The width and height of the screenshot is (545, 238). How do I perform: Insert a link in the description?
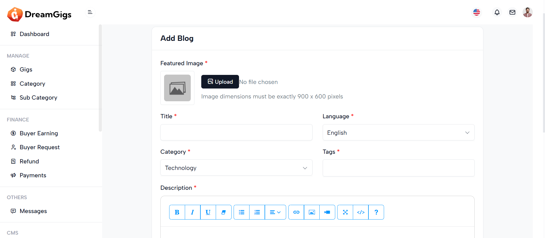[296, 212]
